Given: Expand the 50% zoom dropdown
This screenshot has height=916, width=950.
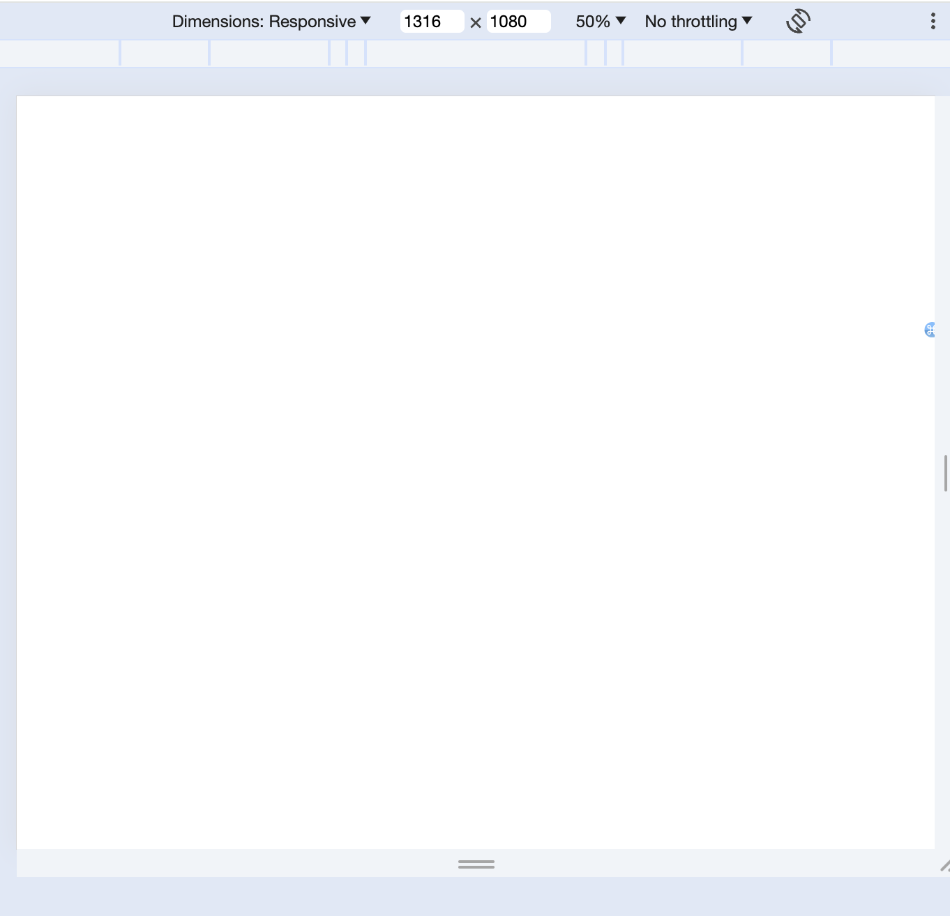Looking at the screenshot, I should [600, 22].
